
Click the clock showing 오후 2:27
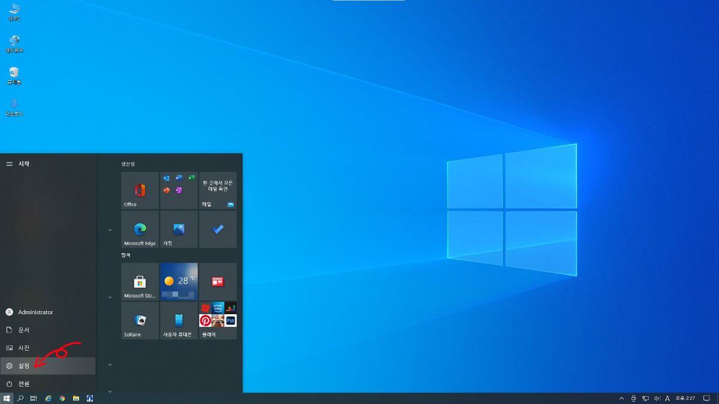(685, 398)
